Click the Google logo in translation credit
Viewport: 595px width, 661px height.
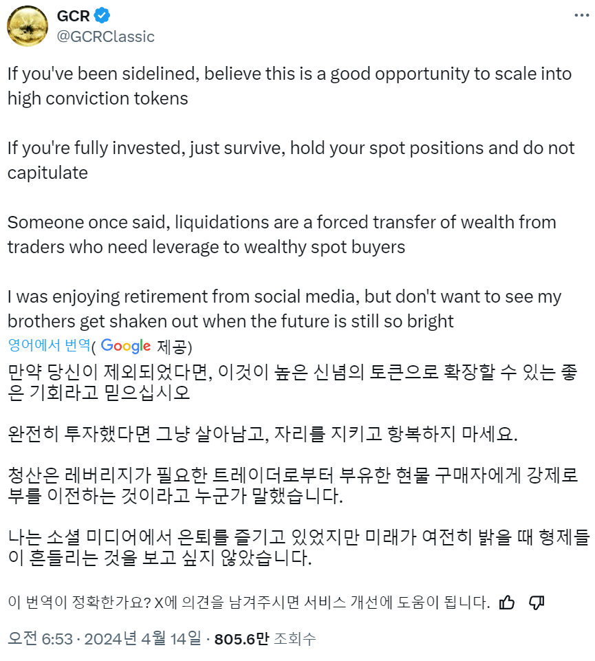click(x=125, y=345)
